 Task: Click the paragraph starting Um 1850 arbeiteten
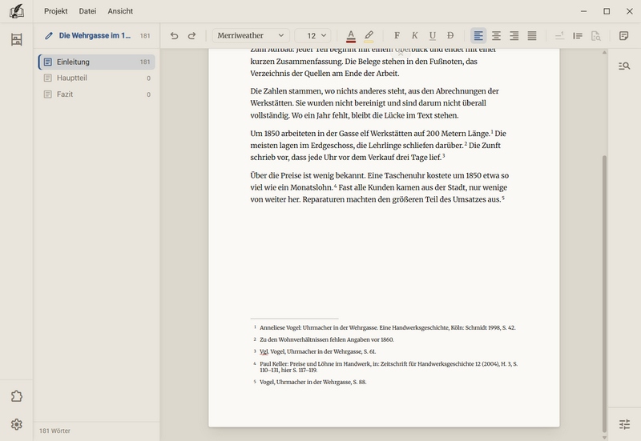click(x=378, y=146)
